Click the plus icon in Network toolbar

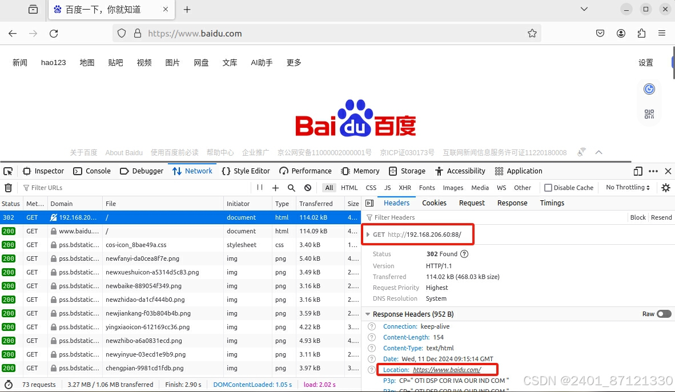pyautogui.click(x=275, y=188)
